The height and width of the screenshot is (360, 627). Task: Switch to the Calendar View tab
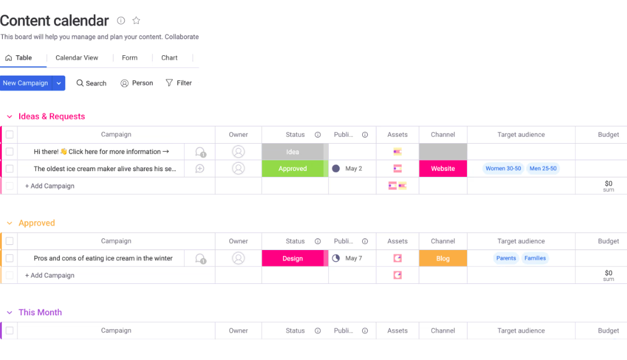pyautogui.click(x=77, y=58)
